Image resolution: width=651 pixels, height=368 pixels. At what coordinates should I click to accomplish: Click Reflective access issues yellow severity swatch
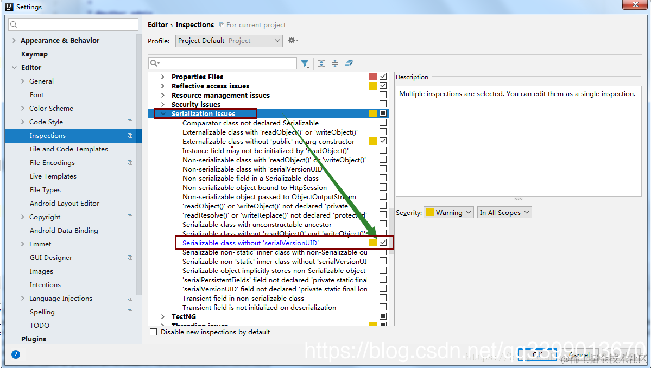[373, 85]
